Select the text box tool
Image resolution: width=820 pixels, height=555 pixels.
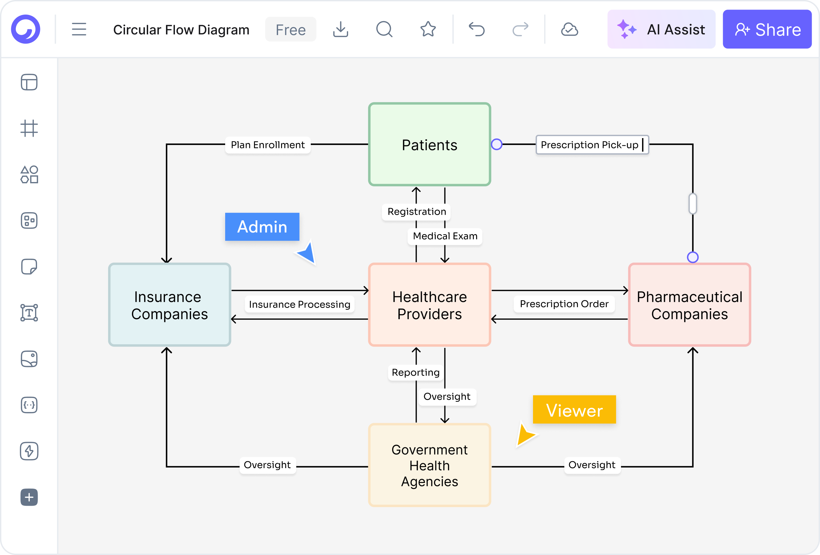(29, 313)
